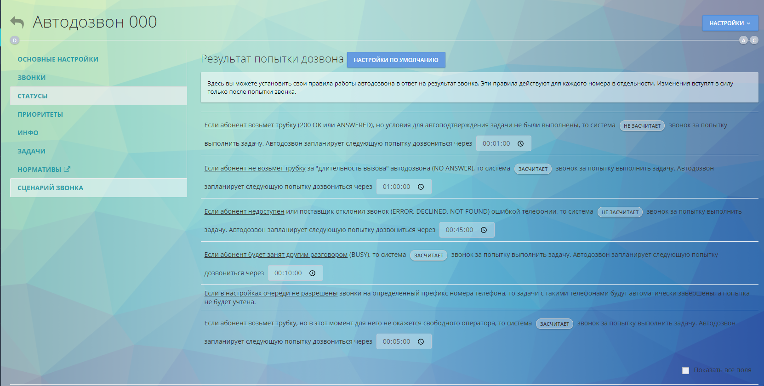Open the Основные настройки section
This screenshot has width=764, height=386.
[x=58, y=59]
